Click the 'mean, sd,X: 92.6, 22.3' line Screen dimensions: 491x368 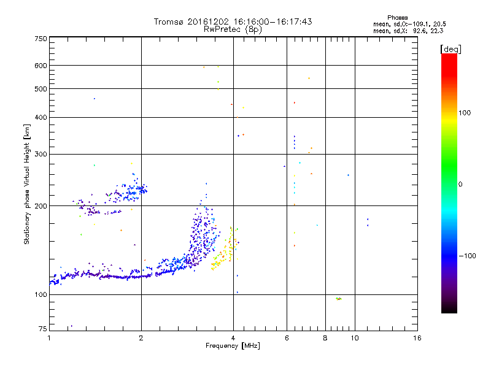(408, 31)
